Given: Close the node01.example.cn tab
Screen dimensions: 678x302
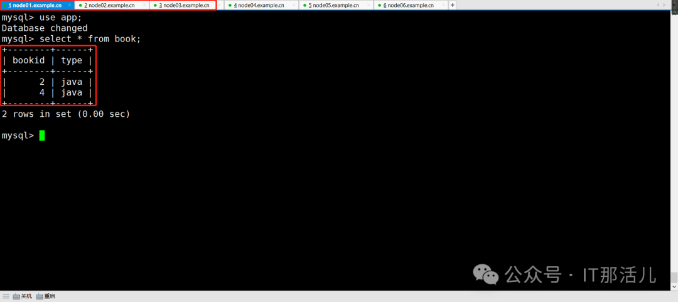Looking at the screenshot, I should pos(70,5).
